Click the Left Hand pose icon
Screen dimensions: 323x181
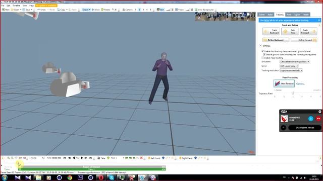149,158
